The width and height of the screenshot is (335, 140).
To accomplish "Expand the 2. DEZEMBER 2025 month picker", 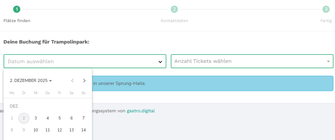I will point(31,81).
